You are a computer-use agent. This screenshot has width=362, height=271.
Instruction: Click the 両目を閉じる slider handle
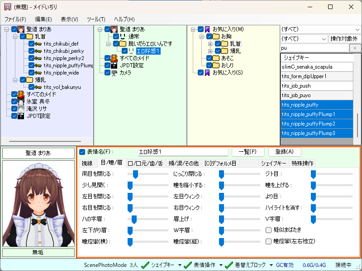[x=135, y=174]
